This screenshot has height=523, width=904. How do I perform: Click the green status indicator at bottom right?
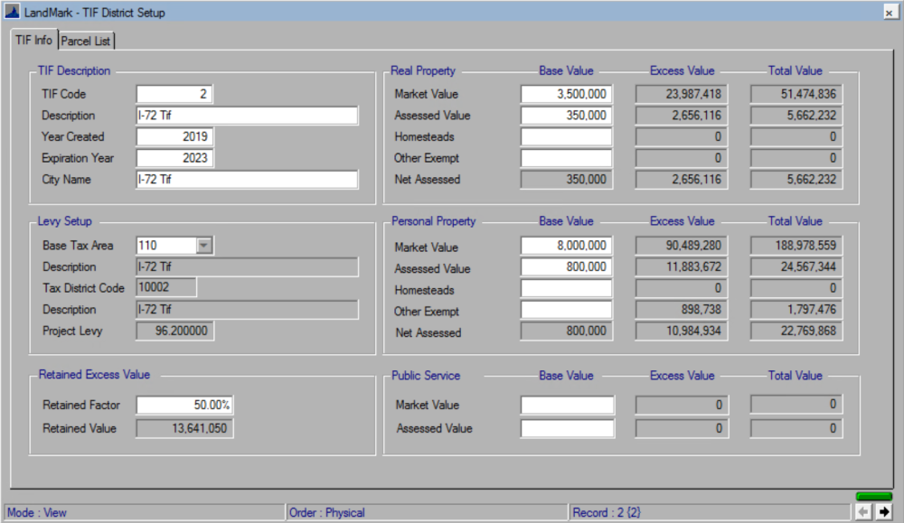[x=872, y=498]
